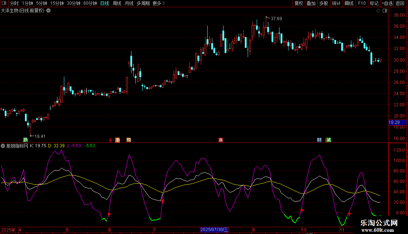
Task: Expand the 更多 period options
Action: (x=159, y=4)
